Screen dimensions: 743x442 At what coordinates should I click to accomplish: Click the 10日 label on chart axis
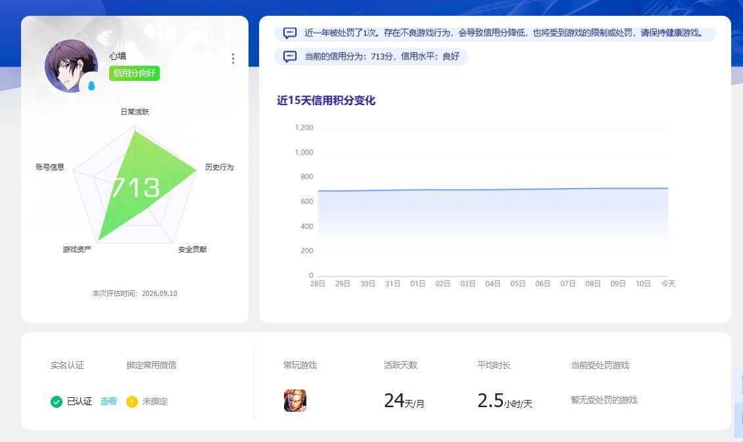click(x=642, y=283)
